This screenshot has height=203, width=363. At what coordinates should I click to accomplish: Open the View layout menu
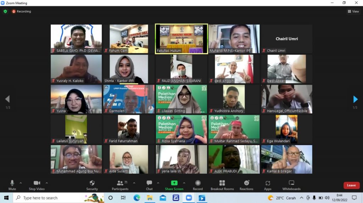click(x=353, y=11)
